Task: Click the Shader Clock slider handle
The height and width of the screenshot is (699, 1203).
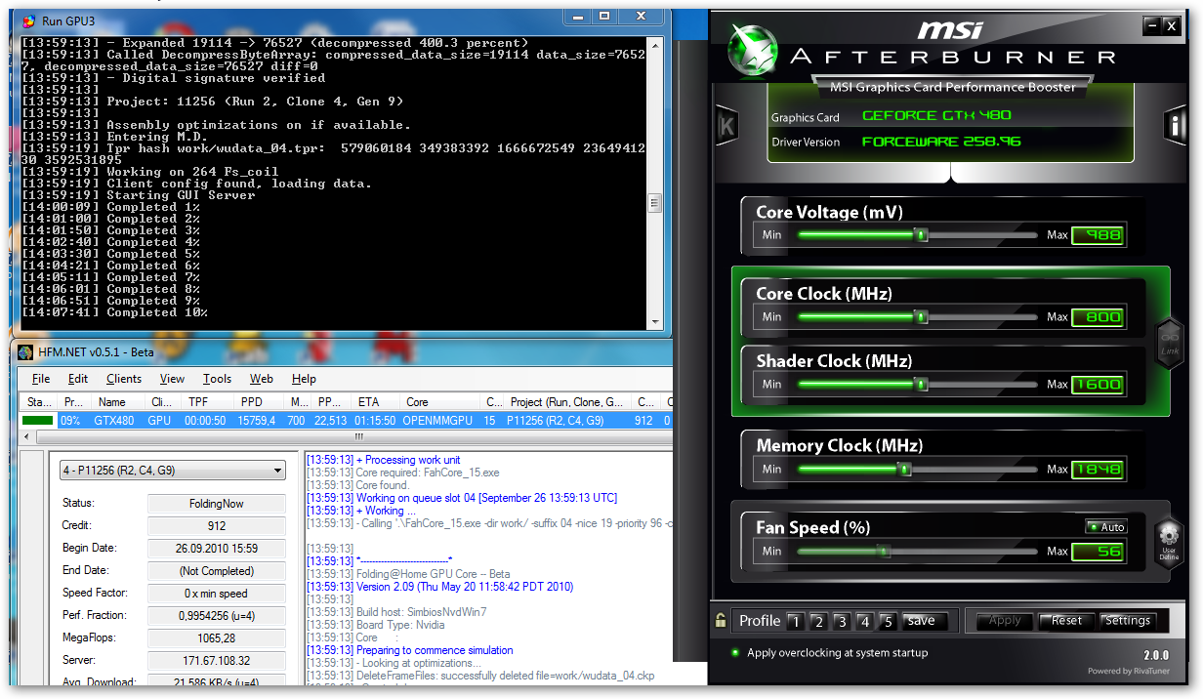Action: coord(920,385)
